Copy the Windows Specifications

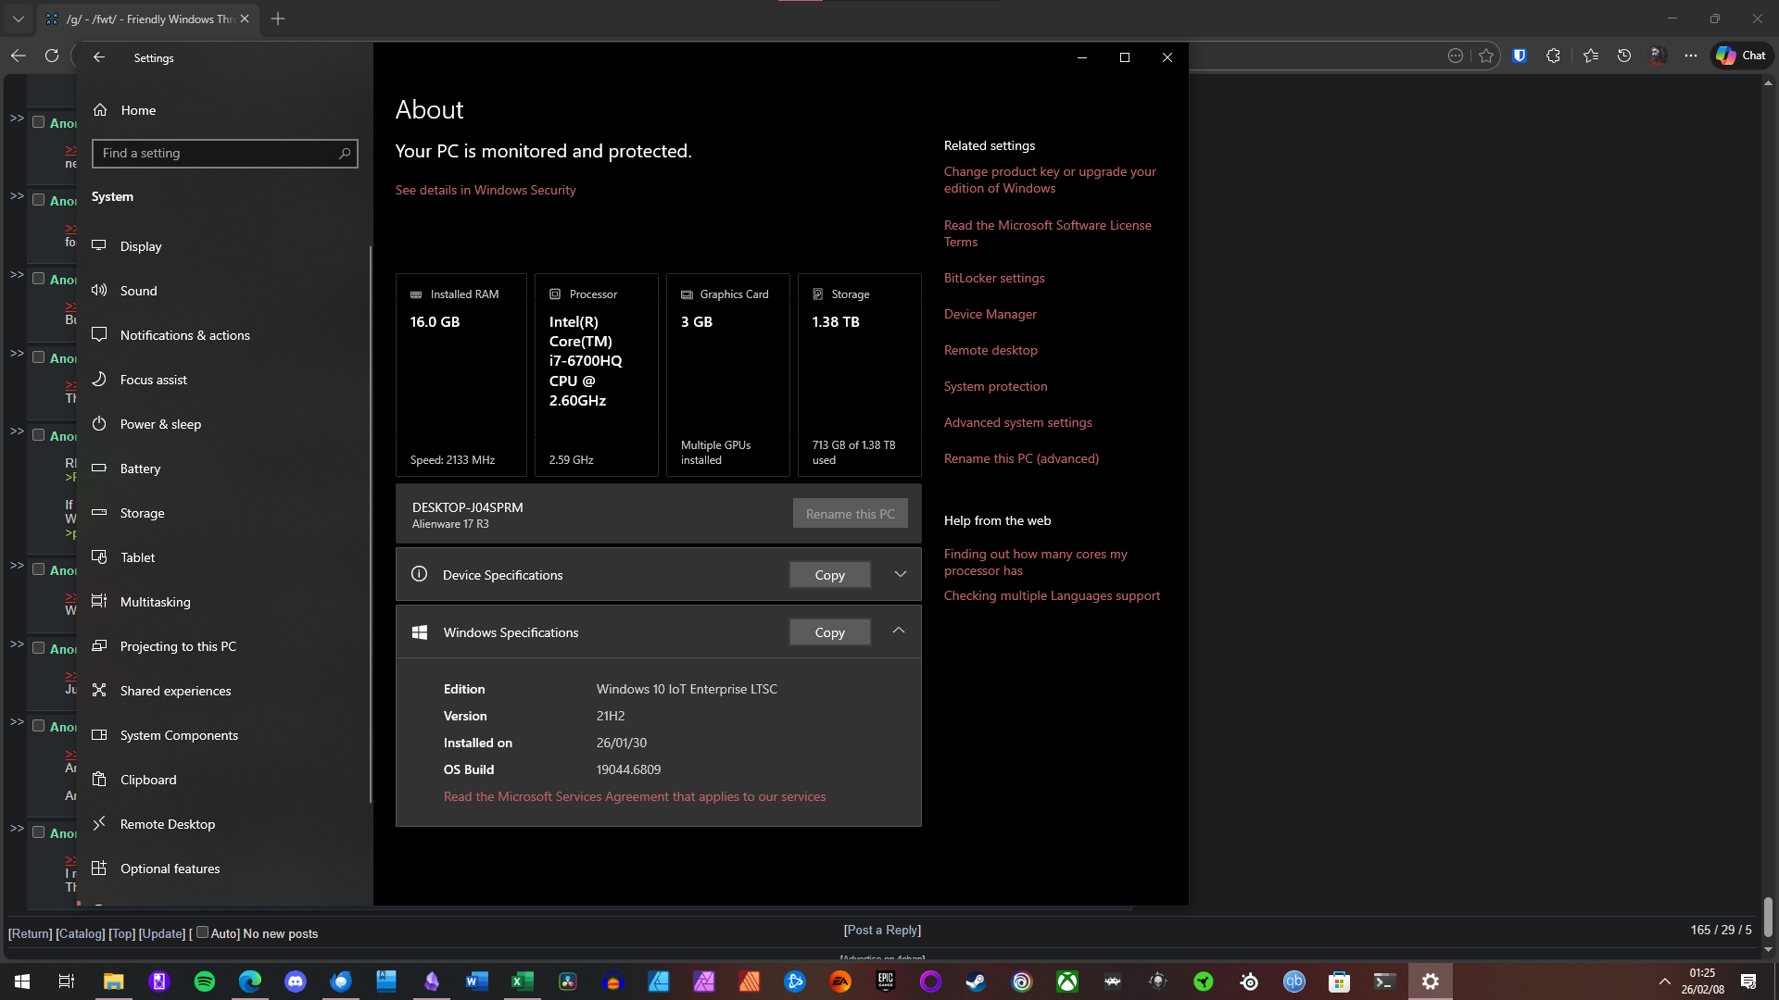click(829, 632)
